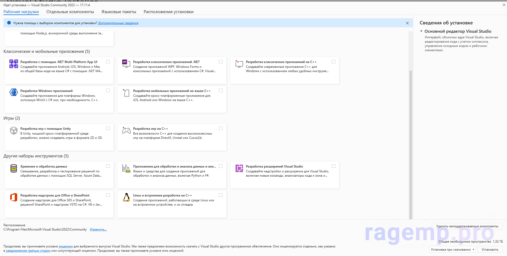
Task: Click the Unity workload description text
Action: click(x=61, y=136)
